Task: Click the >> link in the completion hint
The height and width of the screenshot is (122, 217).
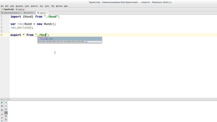Action: coord(86,42)
